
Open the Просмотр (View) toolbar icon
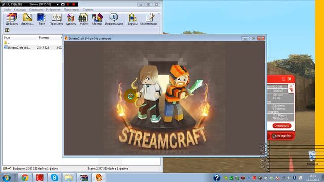[x=56, y=19]
